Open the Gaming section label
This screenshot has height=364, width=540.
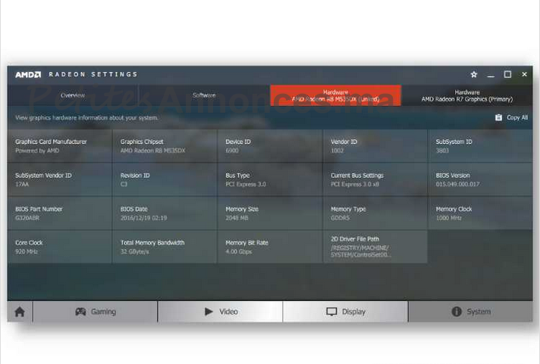pyautogui.click(x=104, y=312)
